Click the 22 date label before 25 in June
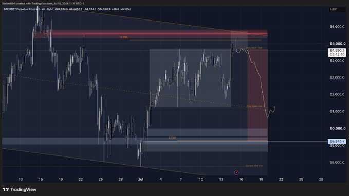This screenshot has width=349, height=196. point(81,179)
